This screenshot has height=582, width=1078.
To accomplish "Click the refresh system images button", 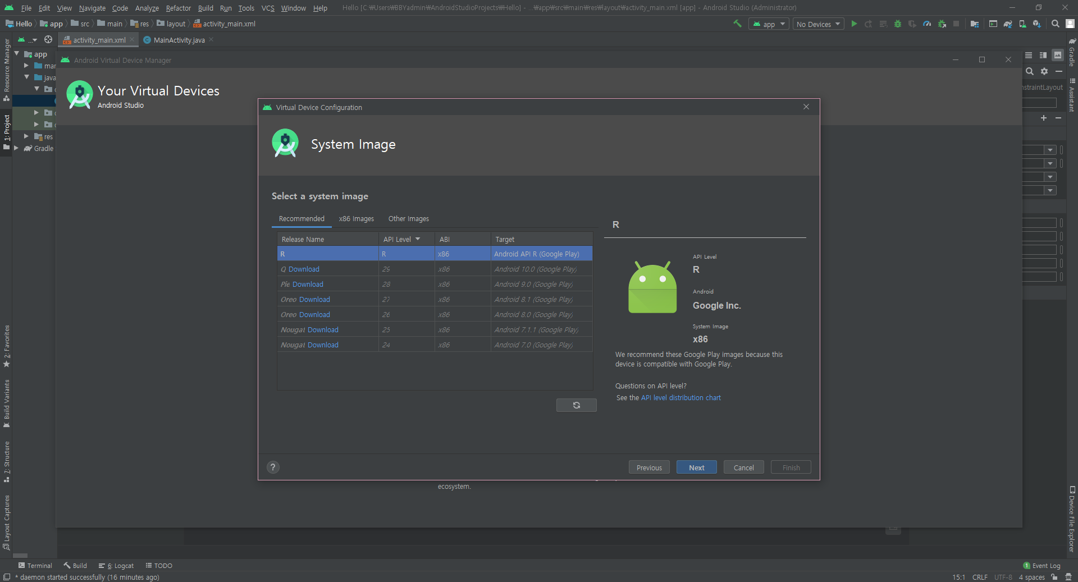I will 577,405.
